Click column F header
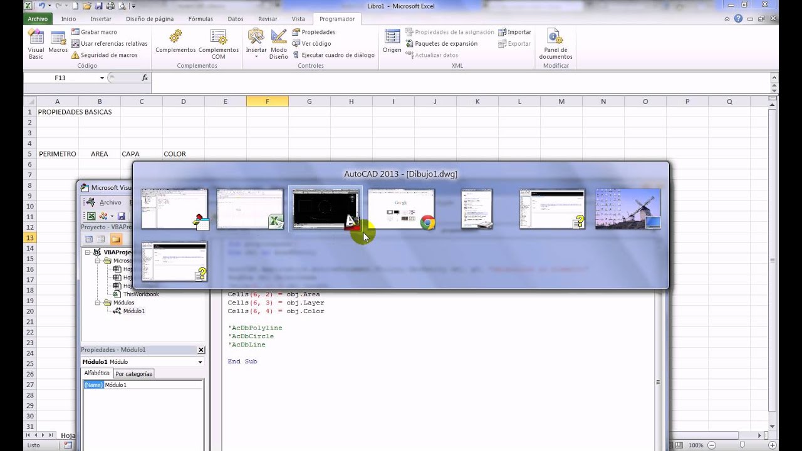This screenshot has width=802, height=451. pos(268,101)
